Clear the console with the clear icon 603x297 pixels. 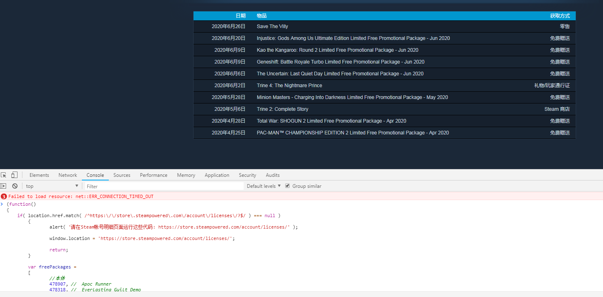click(15, 186)
